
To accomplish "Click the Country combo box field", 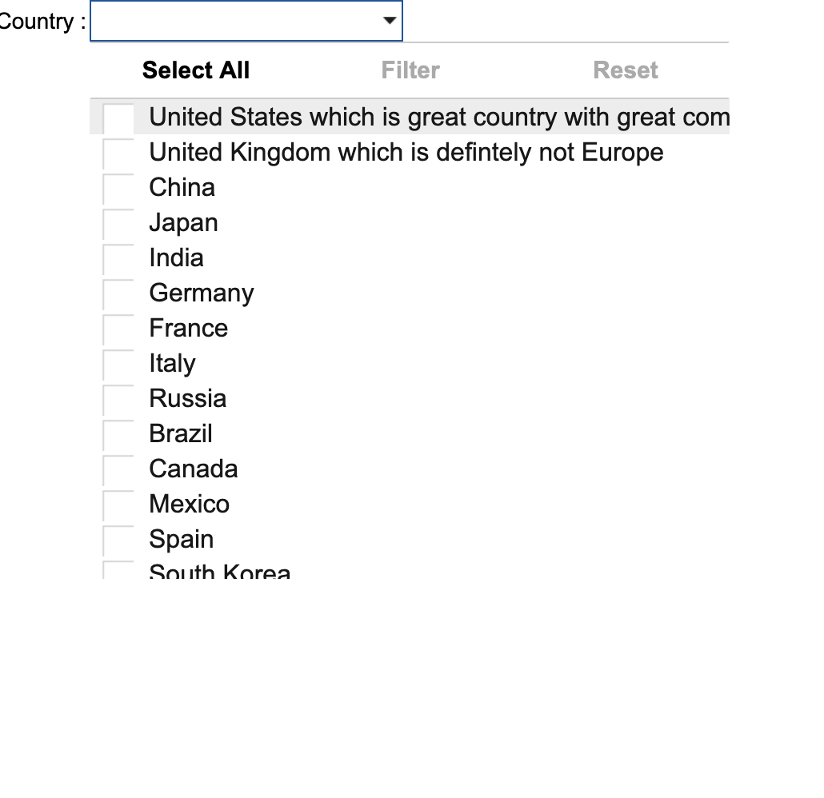I will (x=236, y=21).
